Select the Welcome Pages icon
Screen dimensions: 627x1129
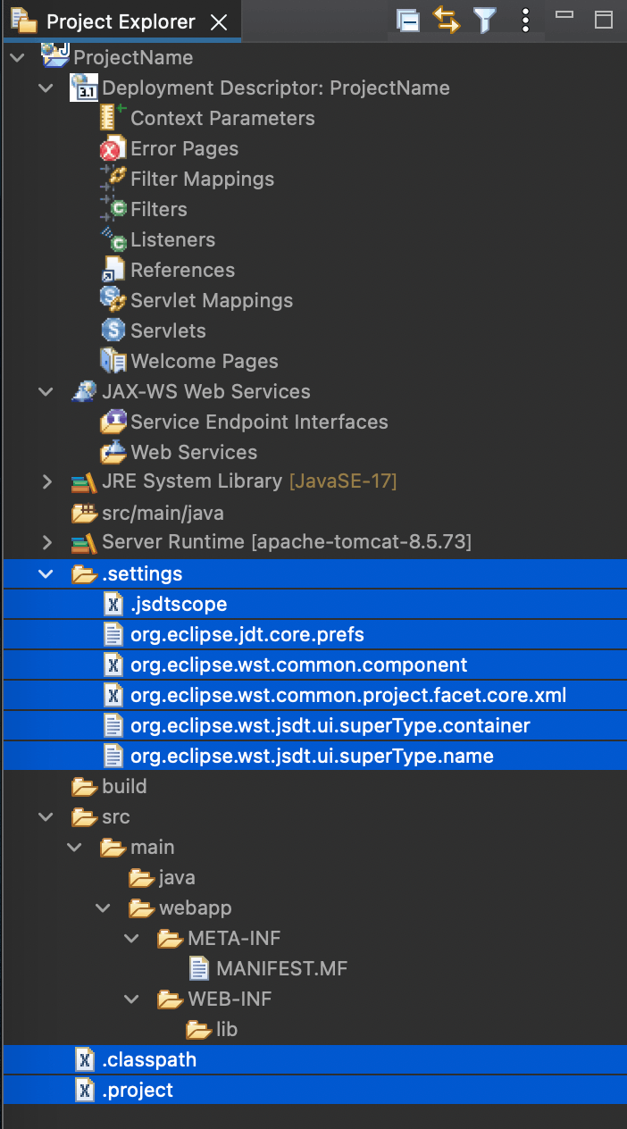point(113,362)
